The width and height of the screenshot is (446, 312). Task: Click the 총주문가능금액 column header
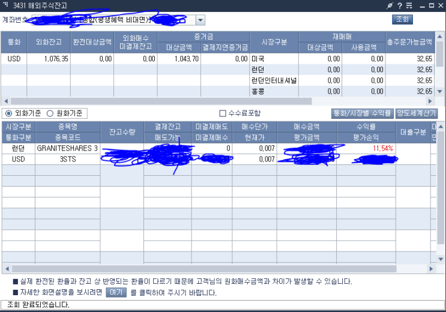[410, 42]
